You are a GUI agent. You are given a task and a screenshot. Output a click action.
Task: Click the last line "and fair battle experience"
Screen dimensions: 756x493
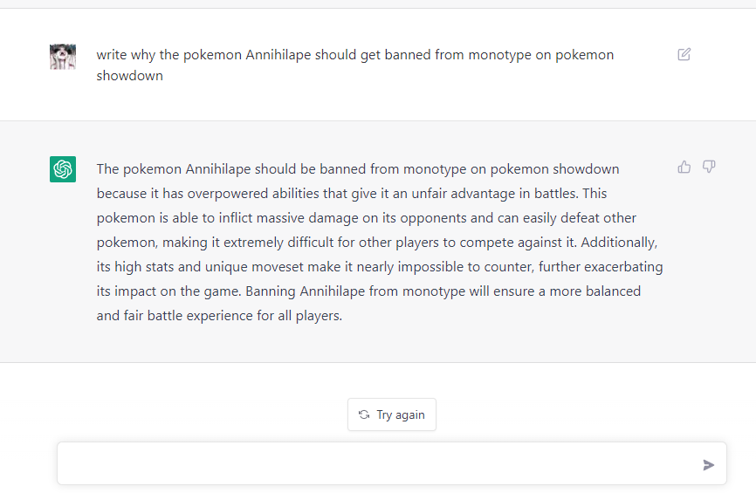click(219, 316)
